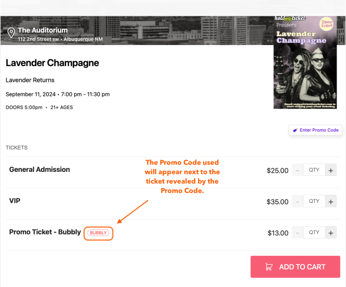
Task: Increase VIP ticket quantity with plus
Action: tap(331, 202)
